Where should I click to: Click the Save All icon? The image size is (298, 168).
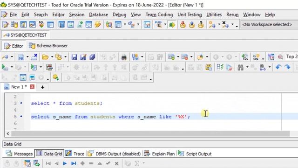pos(92,57)
